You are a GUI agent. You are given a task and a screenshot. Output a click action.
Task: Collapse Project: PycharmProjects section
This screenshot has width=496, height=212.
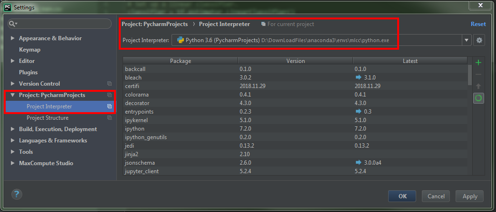13,95
